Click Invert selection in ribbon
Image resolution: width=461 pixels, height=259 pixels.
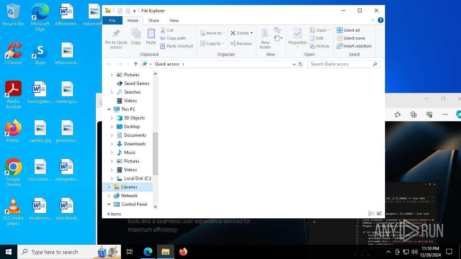[354, 46]
